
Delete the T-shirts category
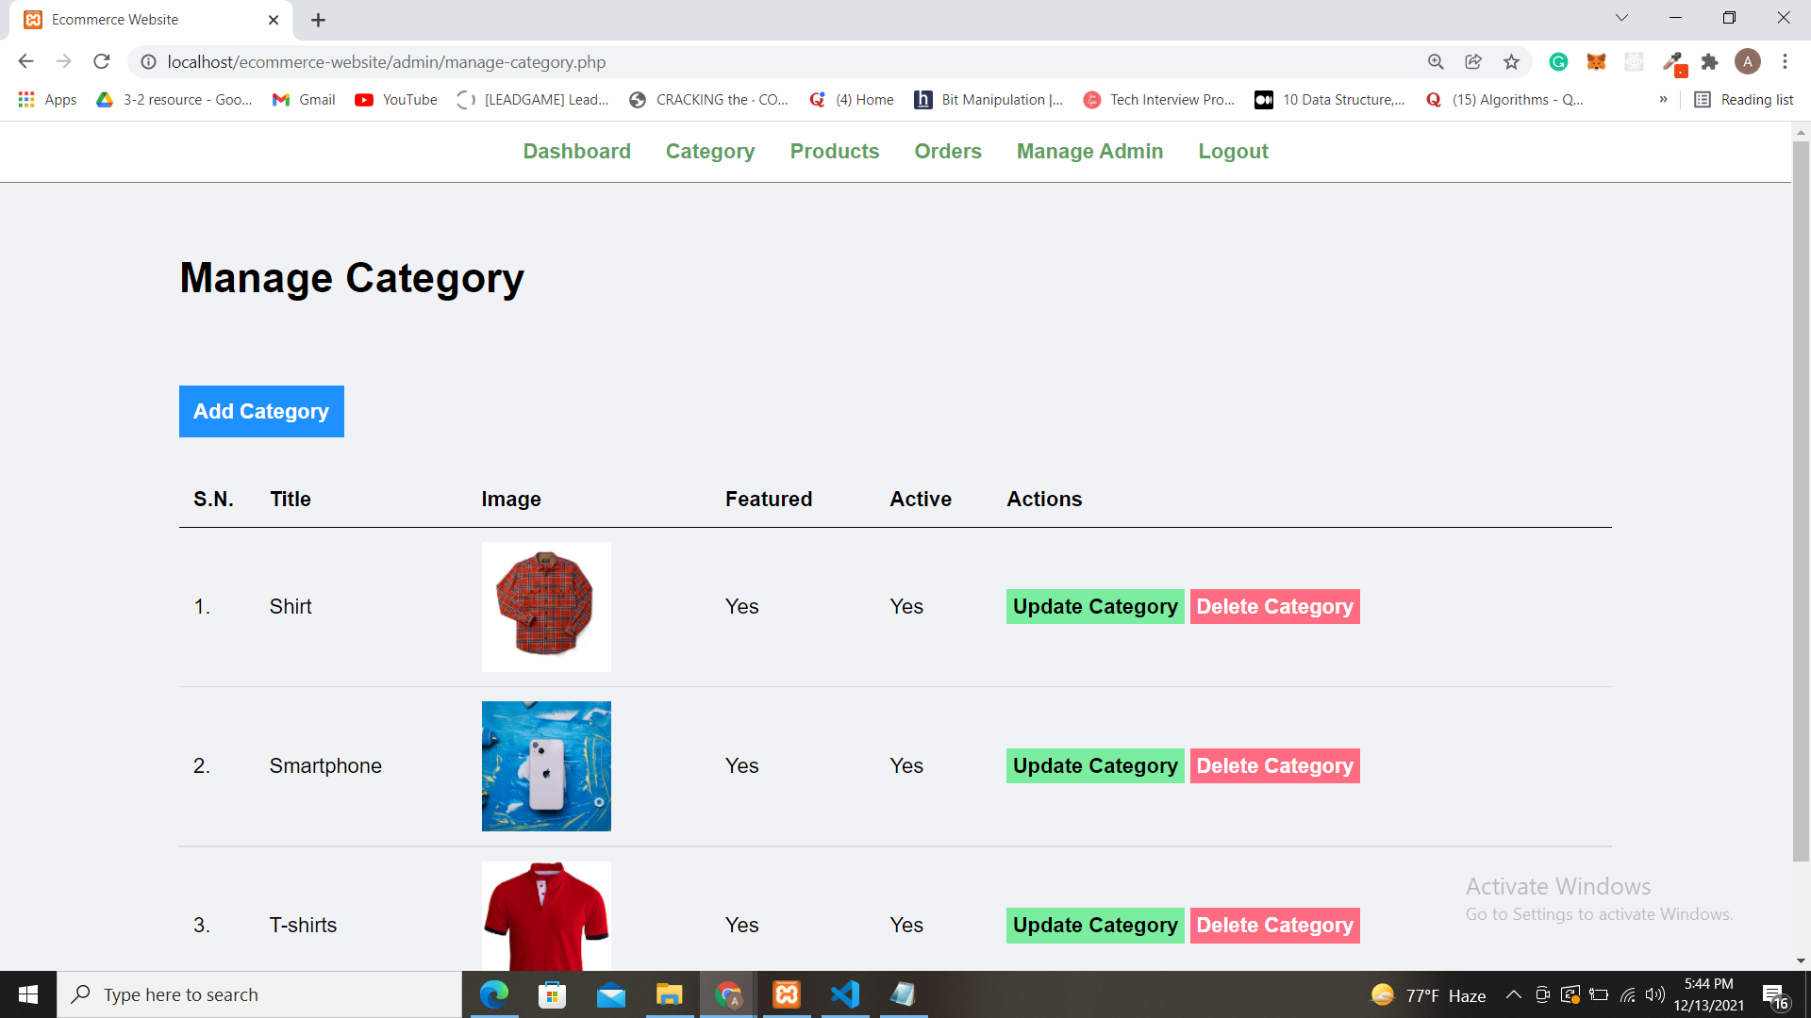coord(1274,925)
